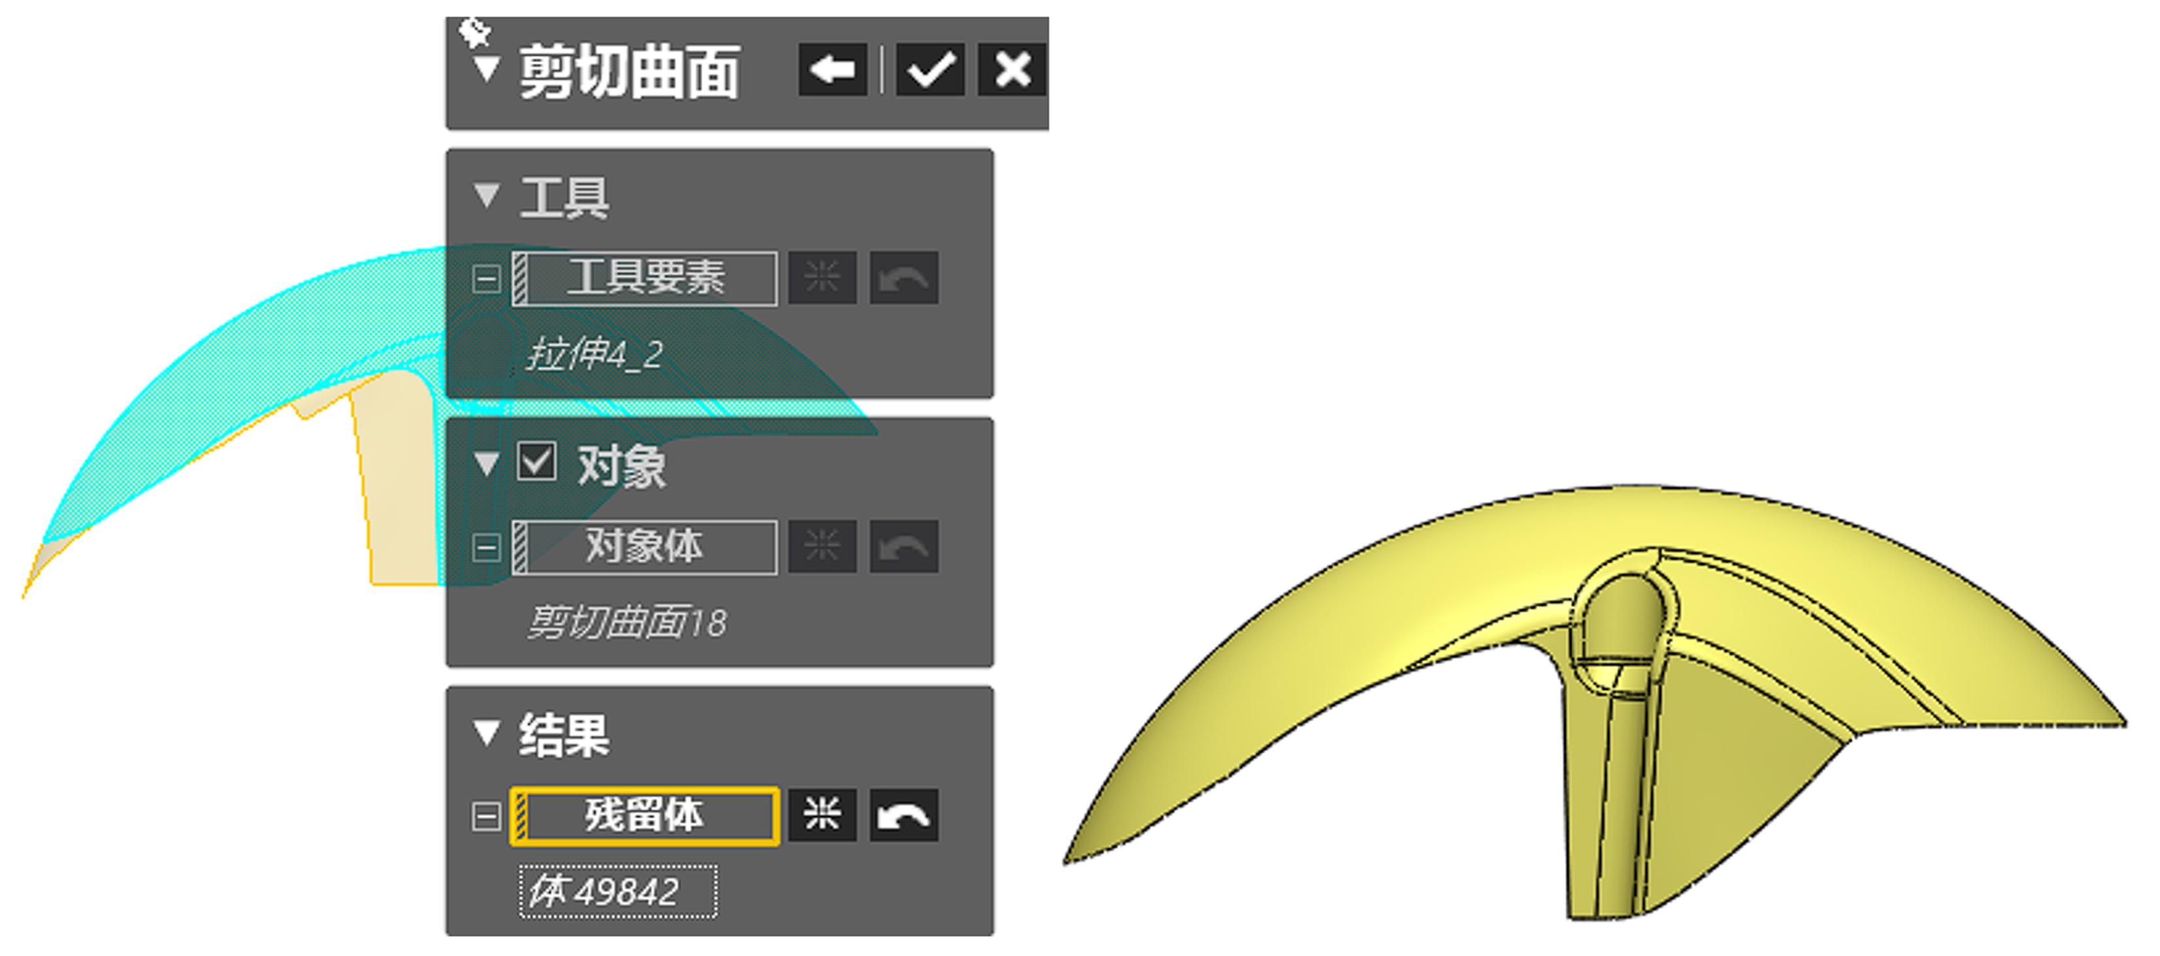
Task: Click the back arrow in the 剪切曲面 header
Action: pos(833,70)
